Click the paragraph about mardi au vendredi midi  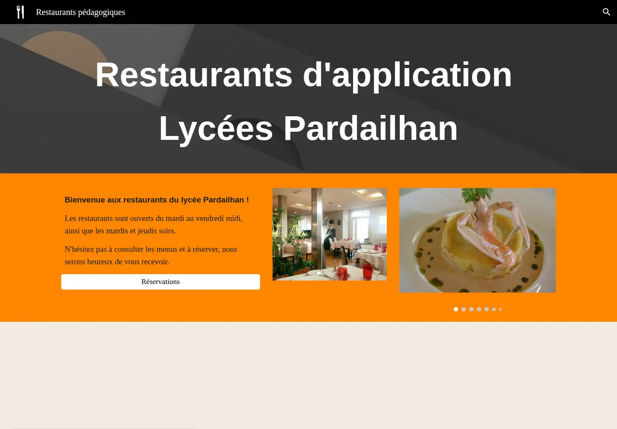click(x=153, y=224)
